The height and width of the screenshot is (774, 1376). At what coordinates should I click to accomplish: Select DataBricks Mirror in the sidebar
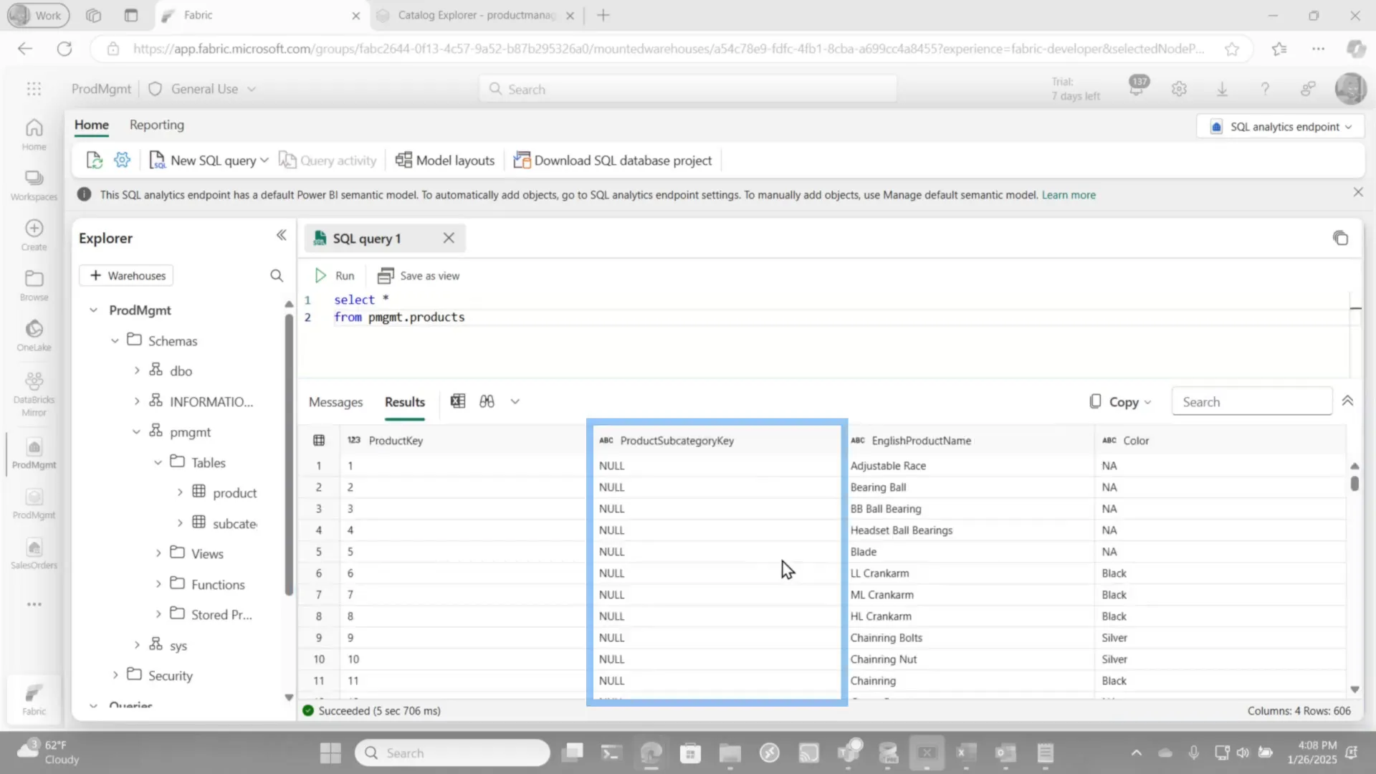click(34, 391)
